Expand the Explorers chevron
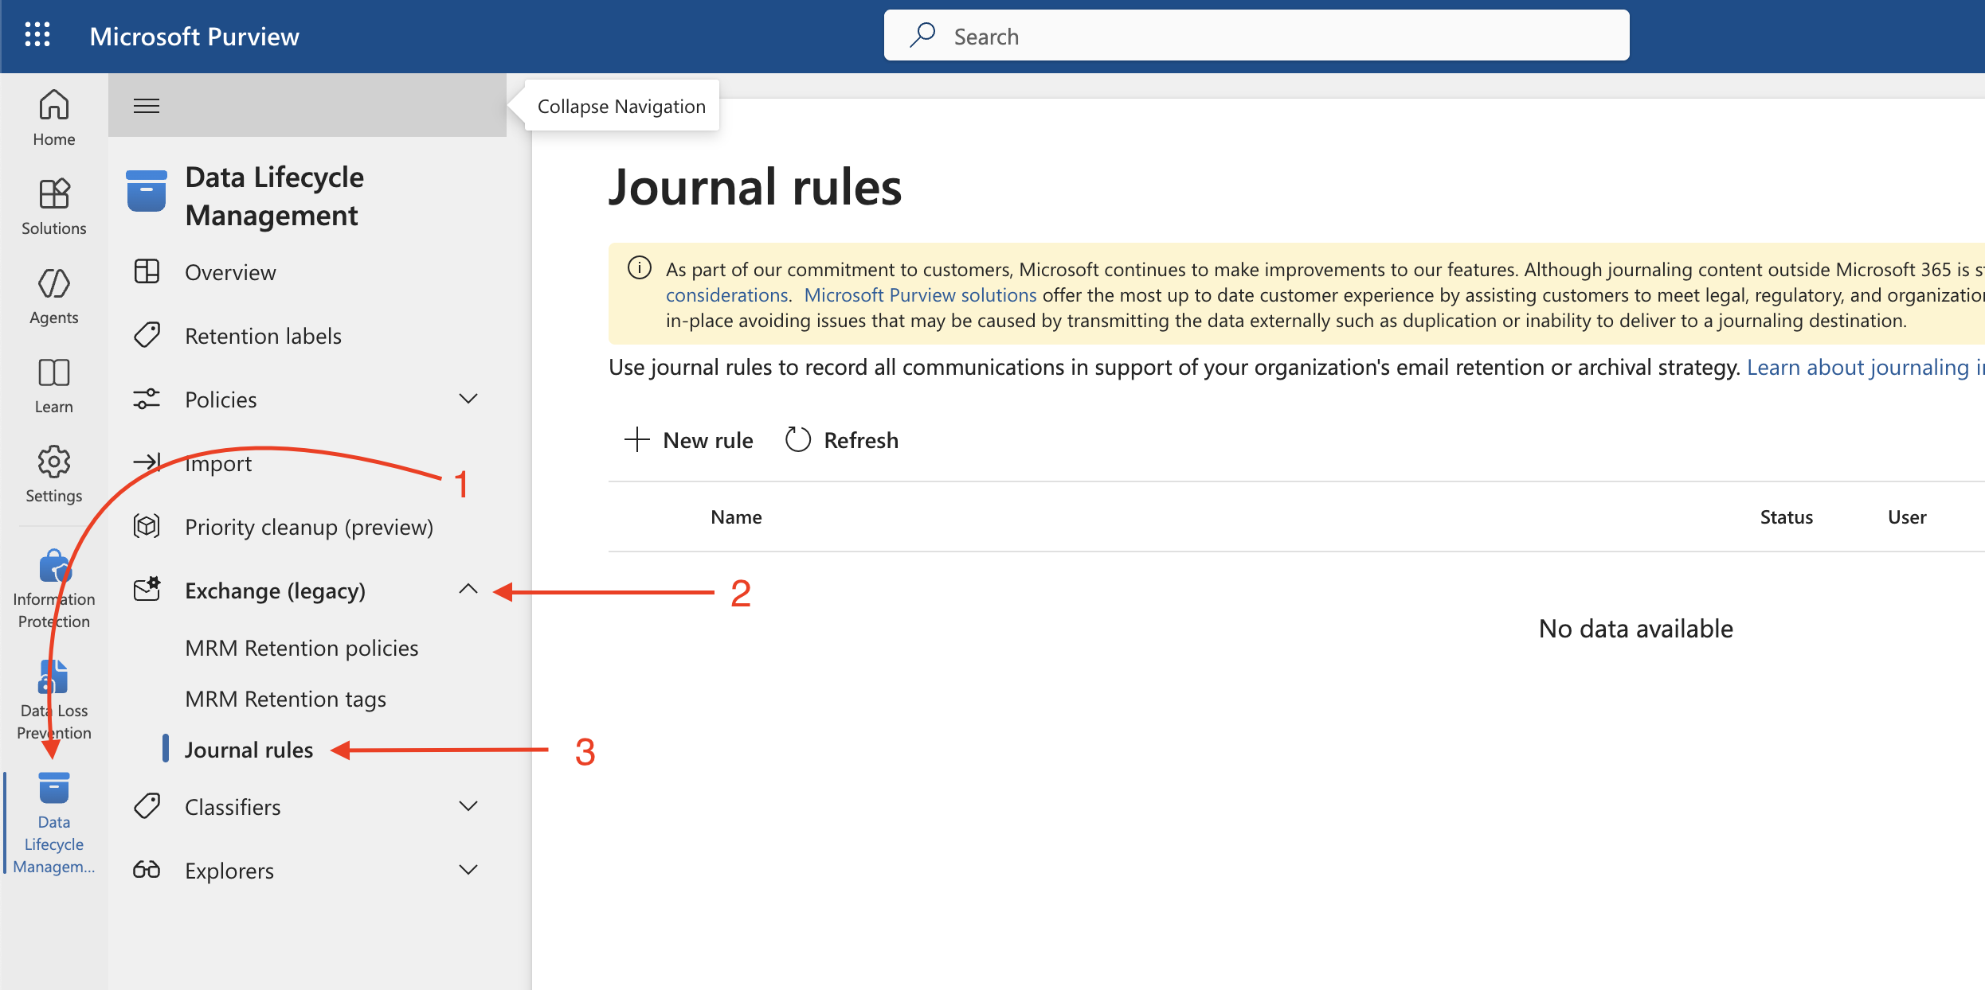 [468, 870]
